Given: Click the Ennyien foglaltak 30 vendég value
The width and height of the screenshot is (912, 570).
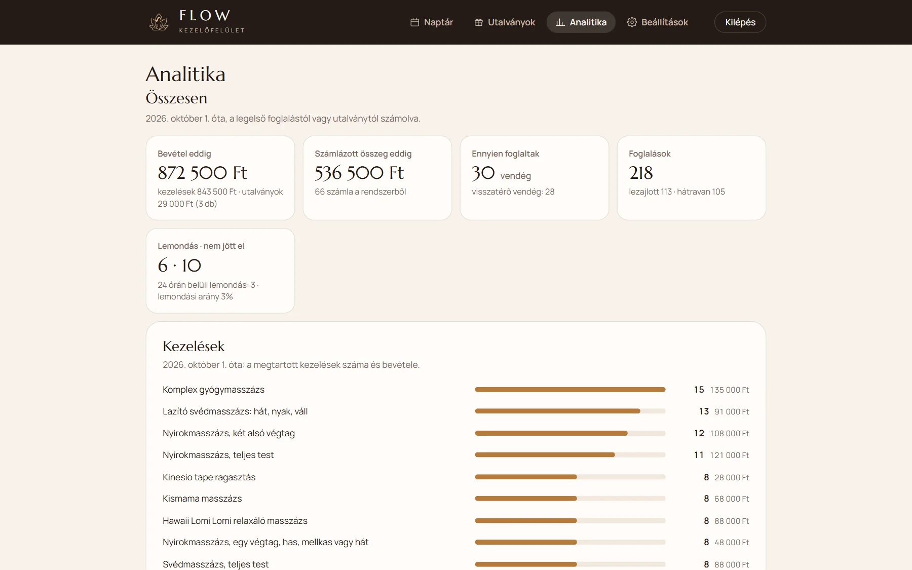Looking at the screenshot, I should pyautogui.click(x=501, y=173).
